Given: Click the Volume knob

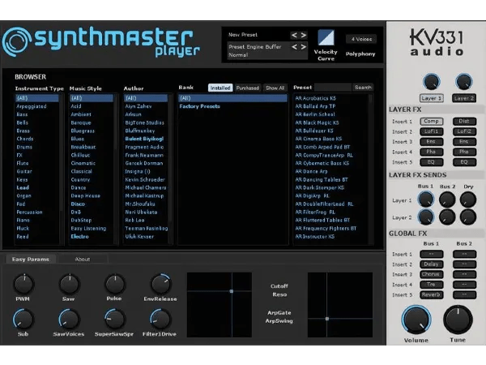Looking at the screenshot, I should pos(416,320).
